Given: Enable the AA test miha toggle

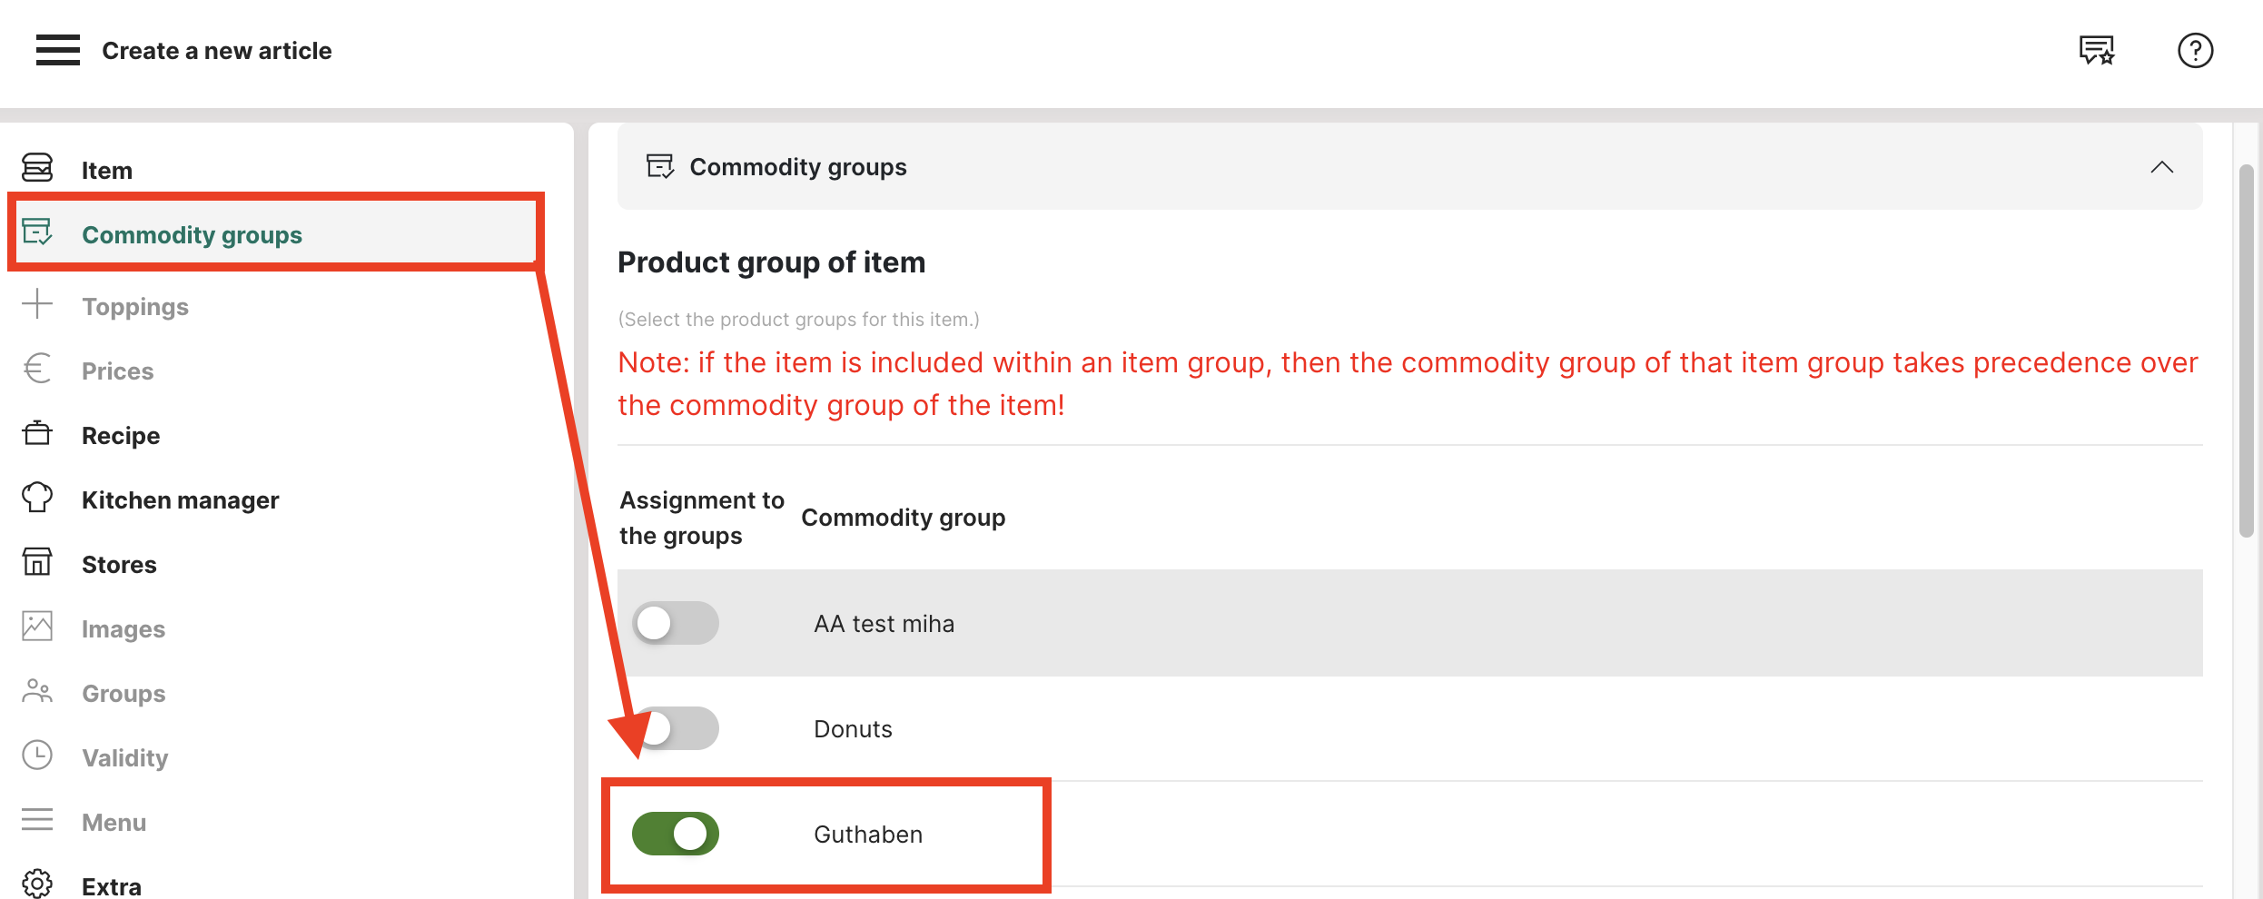Looking at the screenshot, I should coord(675,623).
